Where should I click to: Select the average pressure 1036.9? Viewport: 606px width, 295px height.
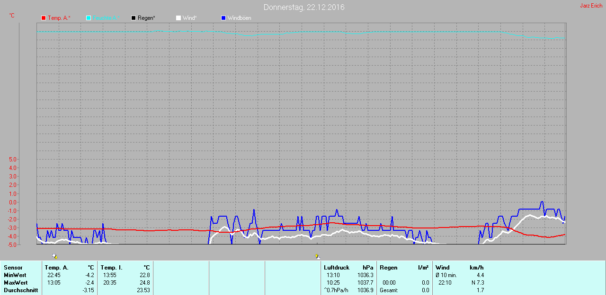365,290
